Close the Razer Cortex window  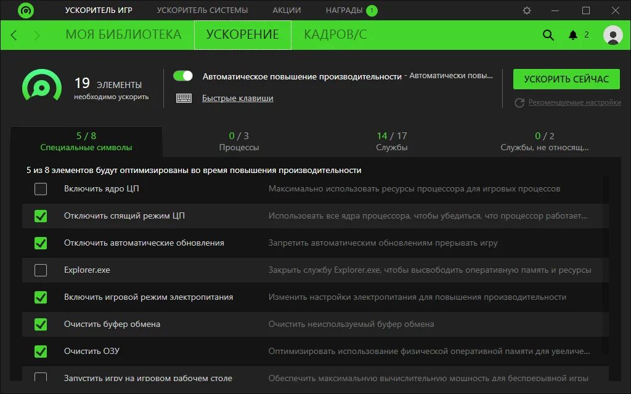(x=616, y=10)
